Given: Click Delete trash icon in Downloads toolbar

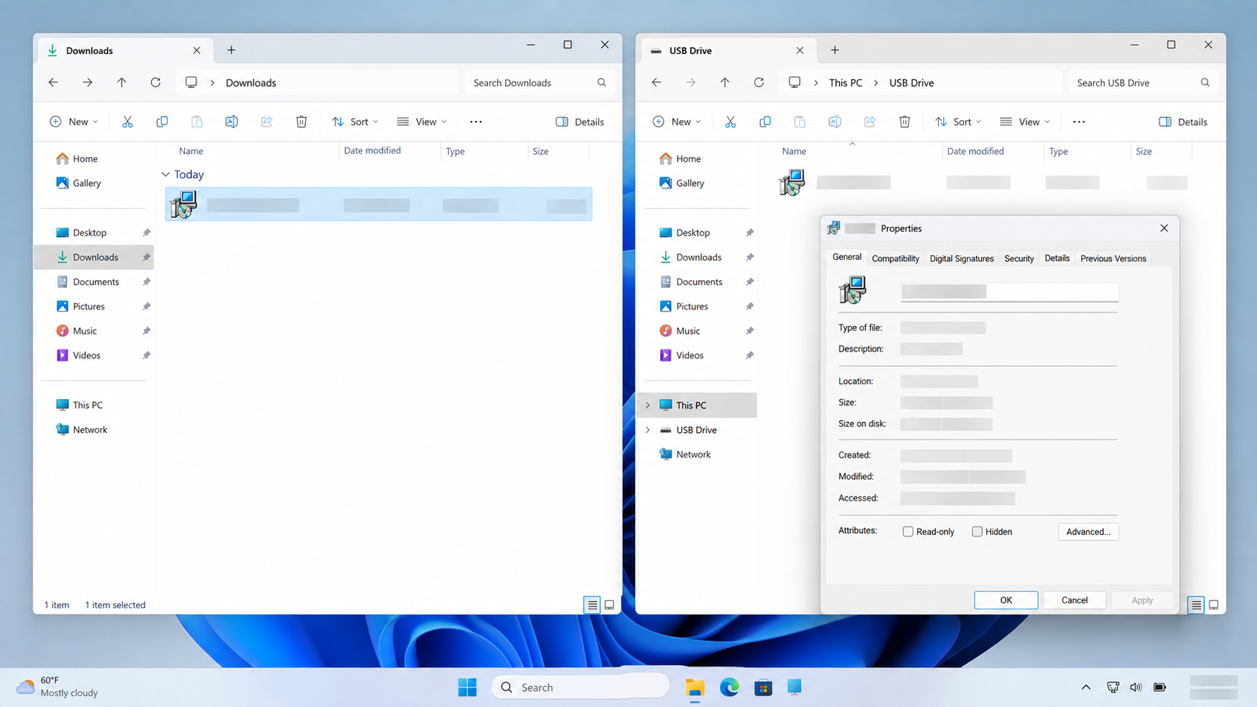Looking at the screenshot, I should click(301, 122).
